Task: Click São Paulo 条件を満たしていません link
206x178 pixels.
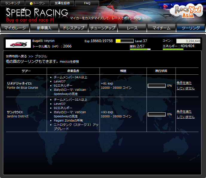Action: [x=185, y=114]
